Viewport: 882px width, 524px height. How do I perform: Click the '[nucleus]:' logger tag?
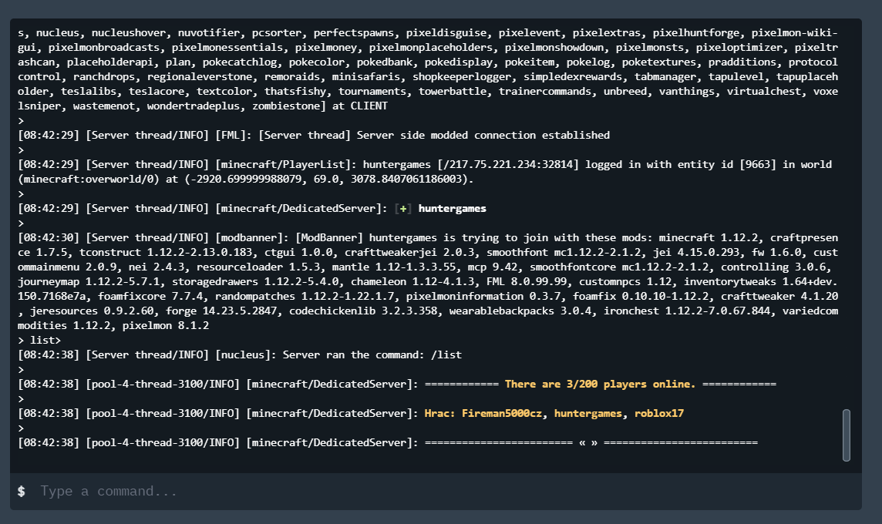pos(246,354)
